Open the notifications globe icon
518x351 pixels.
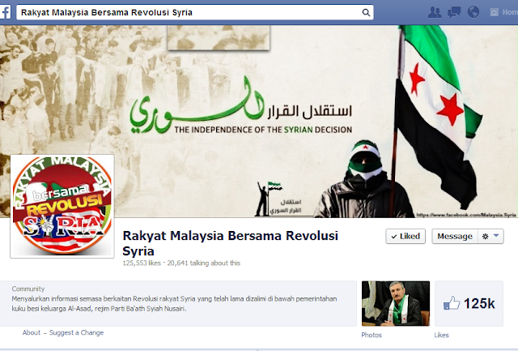[x=473, y=12]
